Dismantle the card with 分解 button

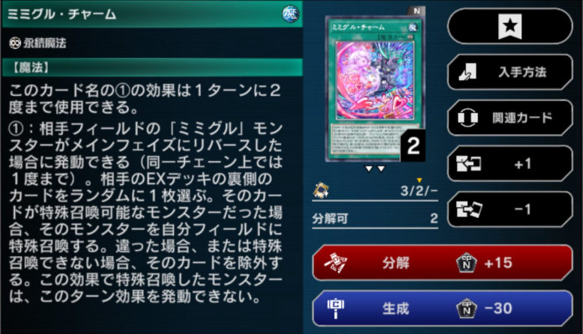click(x=442, y=263)
